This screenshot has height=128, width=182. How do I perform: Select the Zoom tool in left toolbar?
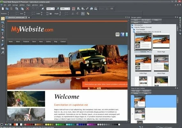coord(3,52)
